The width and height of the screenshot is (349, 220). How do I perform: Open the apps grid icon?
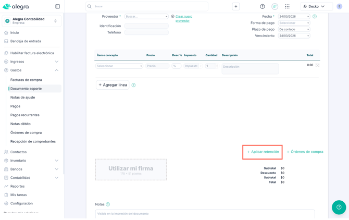pyautogui.click(x=287, y=7)
